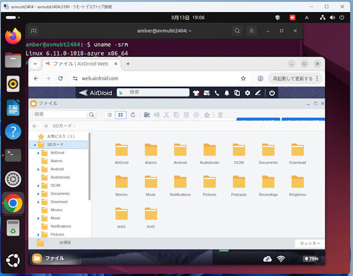Click the paste icon in file toolbar
This screenshot has width=353, height=276.
186,115
